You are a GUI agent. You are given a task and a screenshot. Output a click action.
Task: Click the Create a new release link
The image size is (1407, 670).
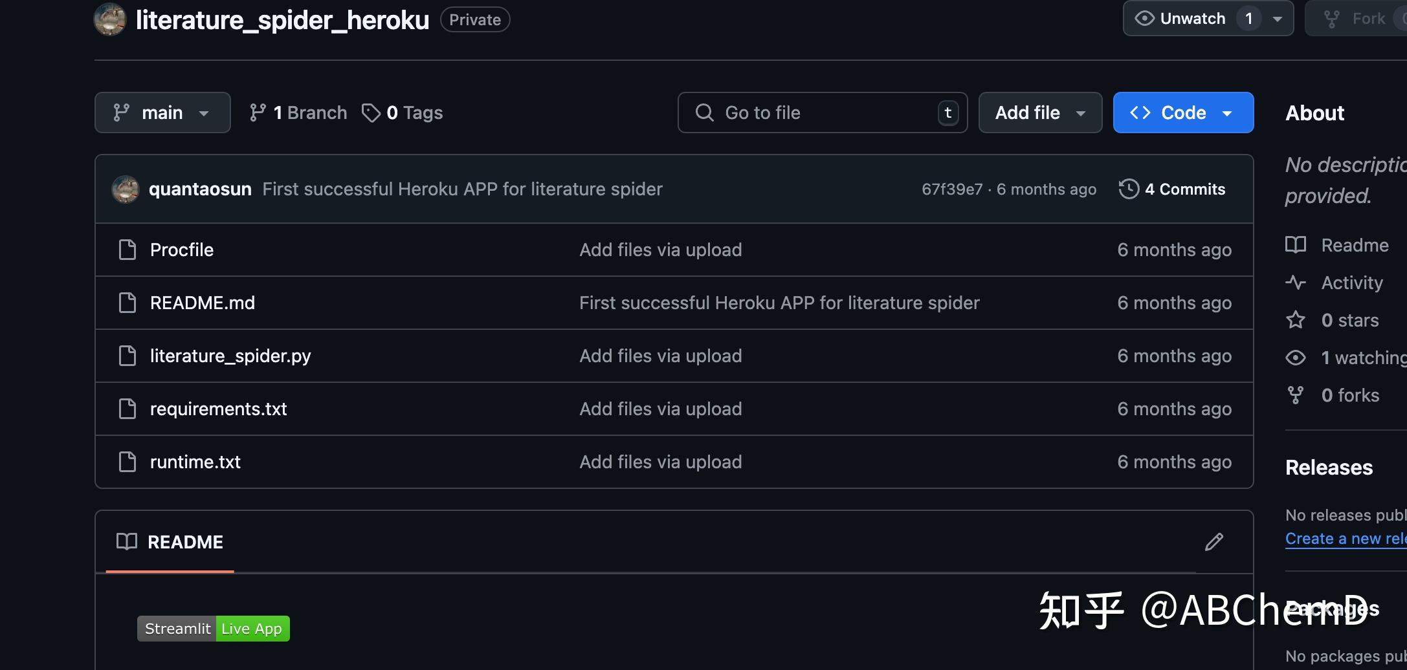click(1345, 539)
